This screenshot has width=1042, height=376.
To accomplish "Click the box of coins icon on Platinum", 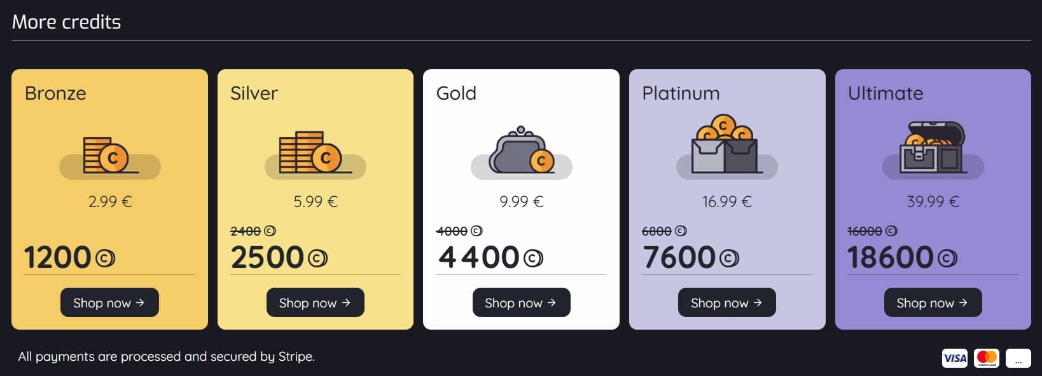I will (725, 146).
